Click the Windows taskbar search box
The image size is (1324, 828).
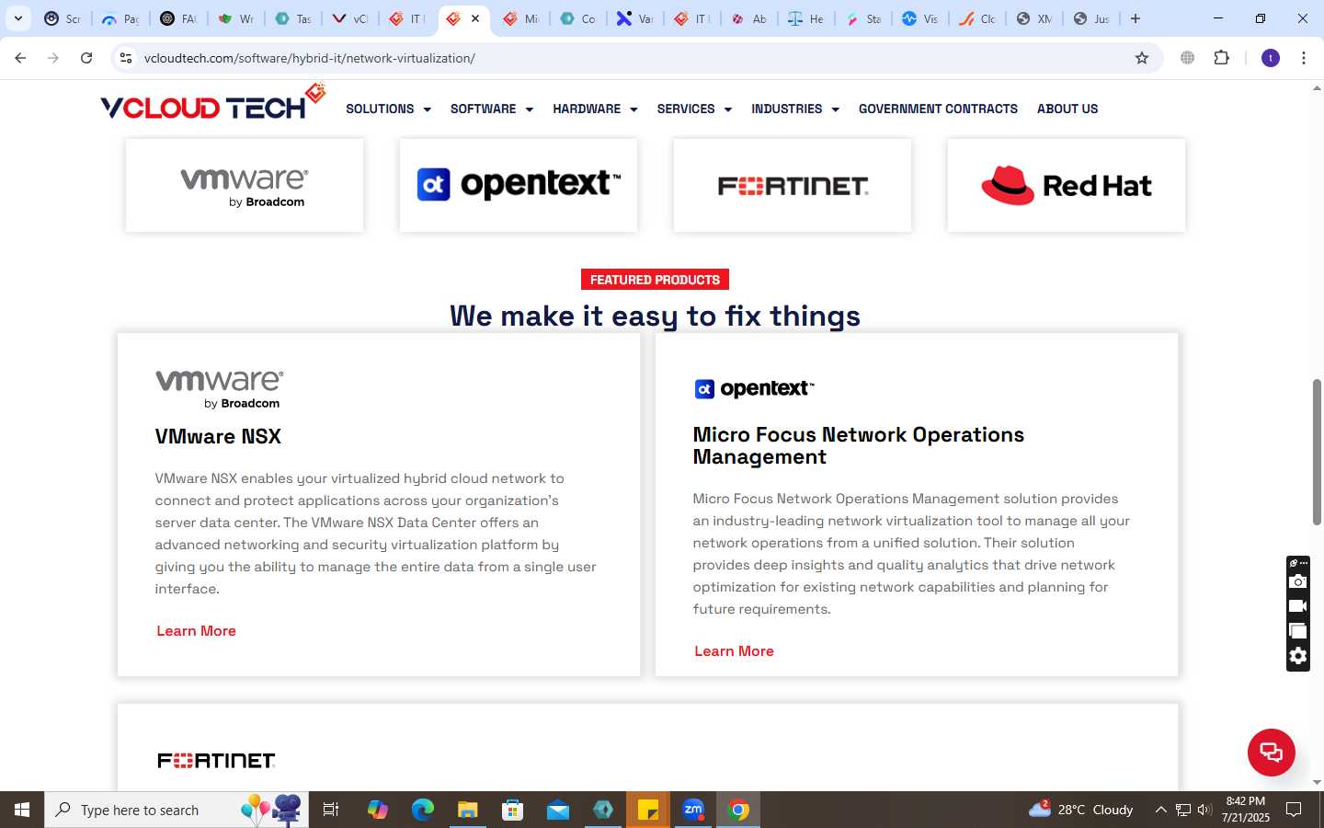coord(177,810)
